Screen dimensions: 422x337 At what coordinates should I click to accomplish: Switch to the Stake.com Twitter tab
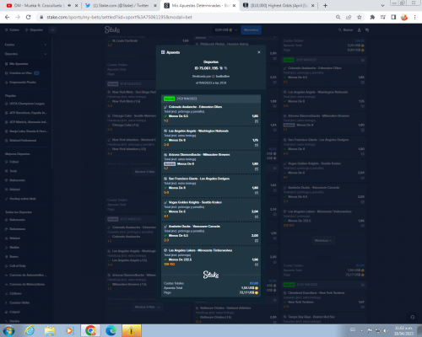click(121, 6)
